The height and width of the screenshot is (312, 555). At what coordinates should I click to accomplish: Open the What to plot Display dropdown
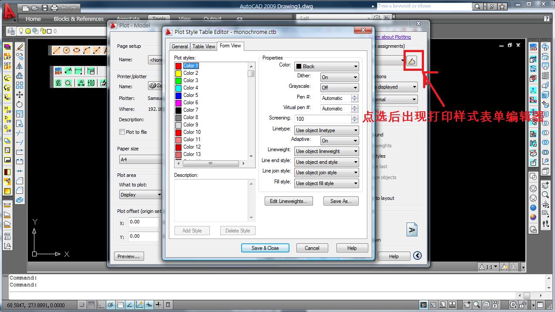tap(141, 195)
